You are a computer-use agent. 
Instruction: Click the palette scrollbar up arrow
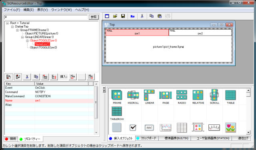[248, 90]
